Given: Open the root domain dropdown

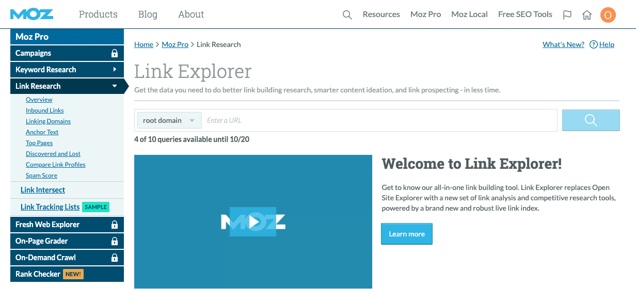Looking at the screenshot, I should [169, 120].
